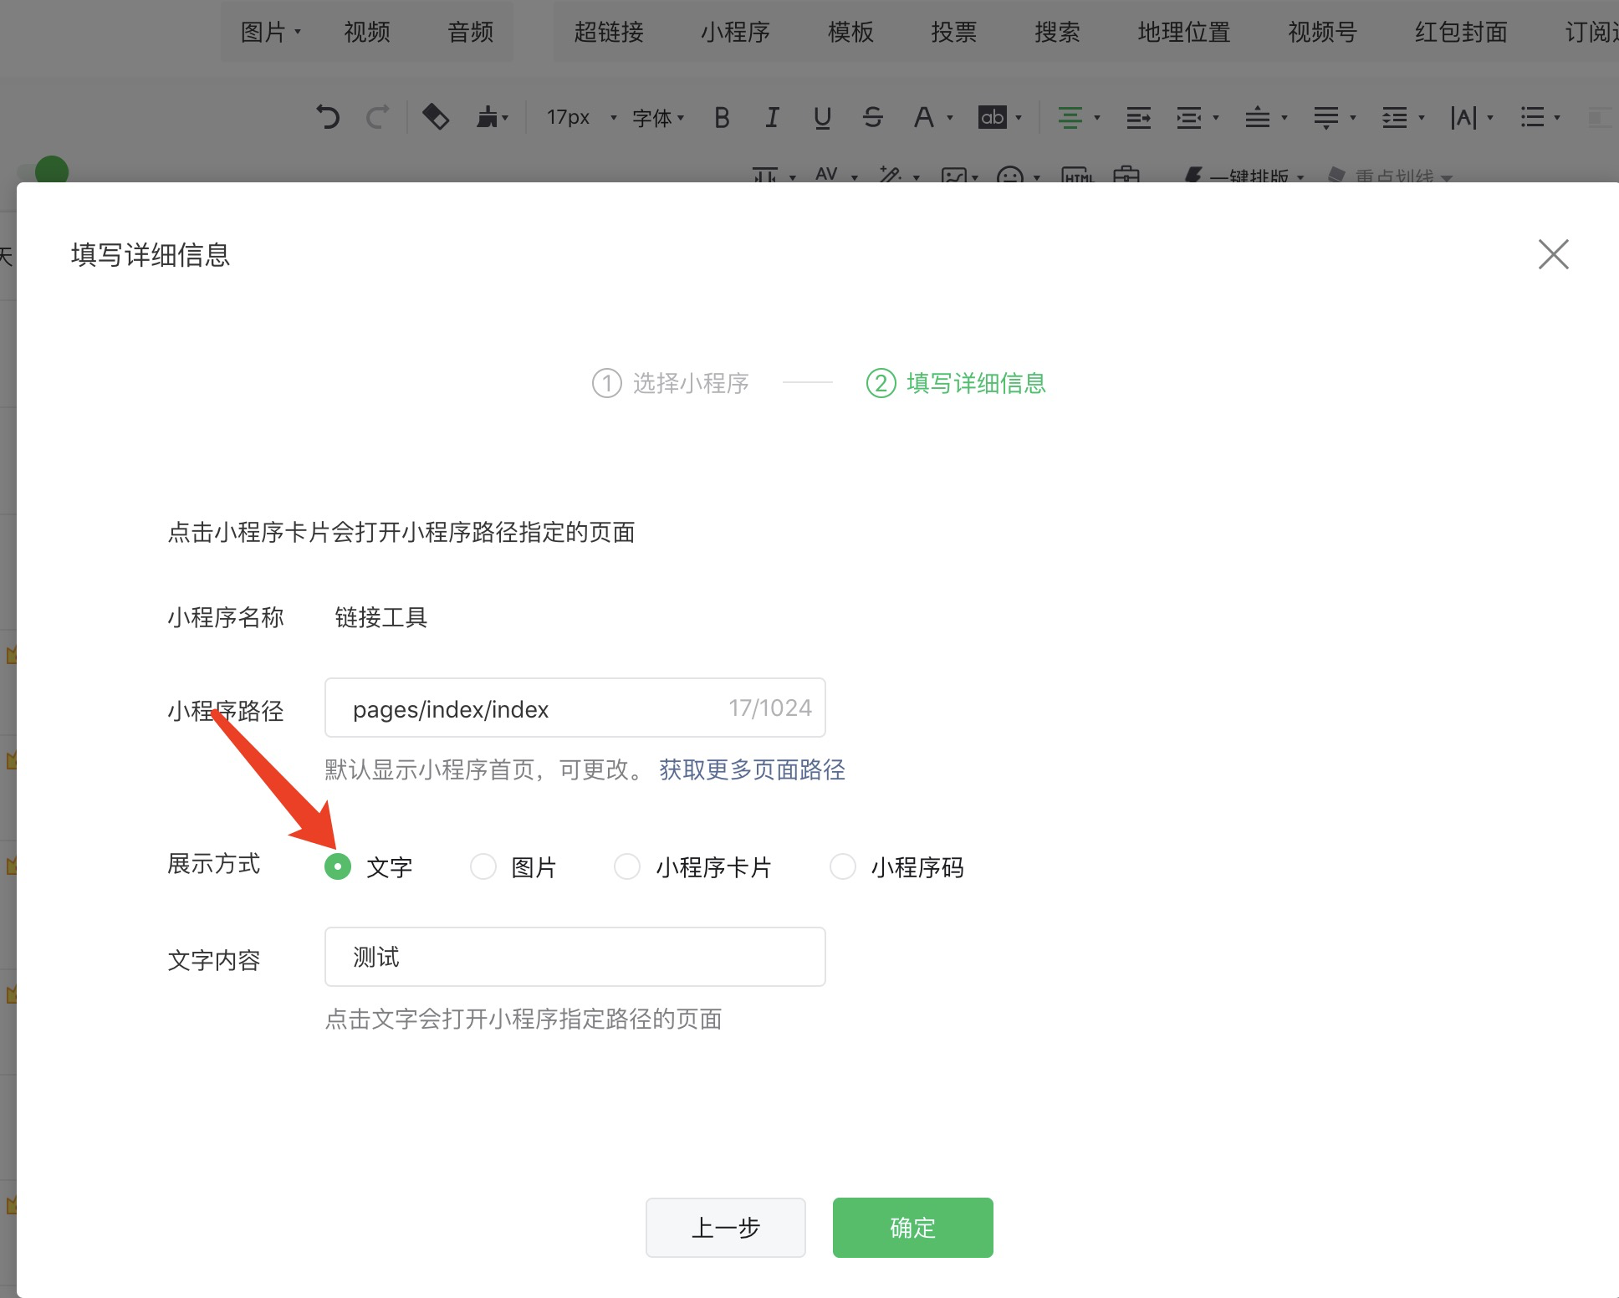Select the format painter brush icon
This screenshot has width=1619, height=1298.
(x=488, y=117)
